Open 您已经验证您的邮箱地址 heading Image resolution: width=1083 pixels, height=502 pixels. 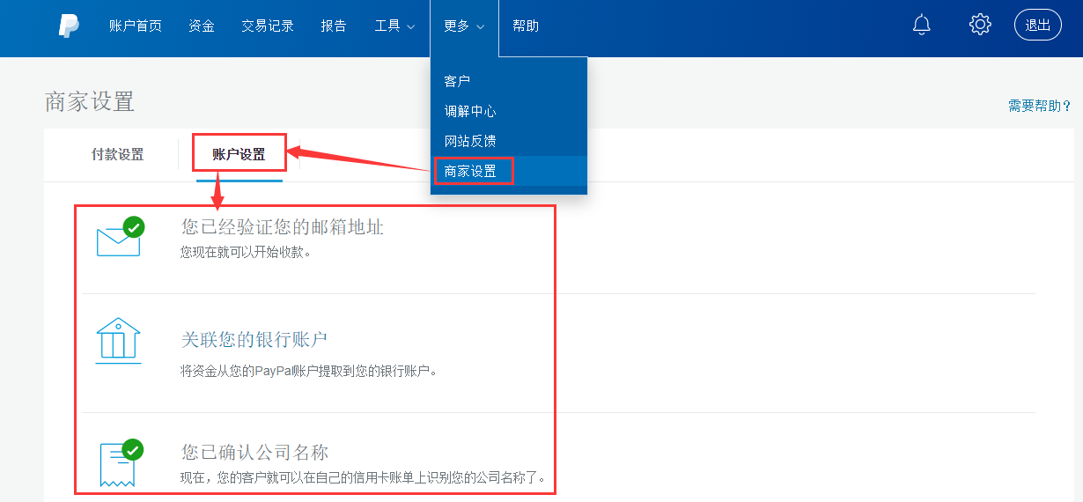(283, 227)
